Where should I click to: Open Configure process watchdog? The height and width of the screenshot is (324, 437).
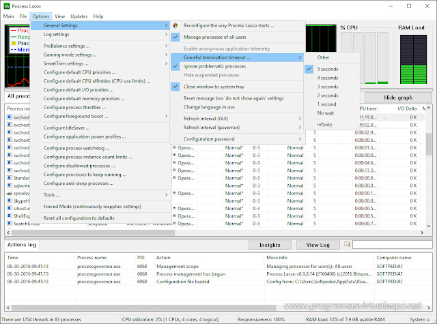pos(100,148)
